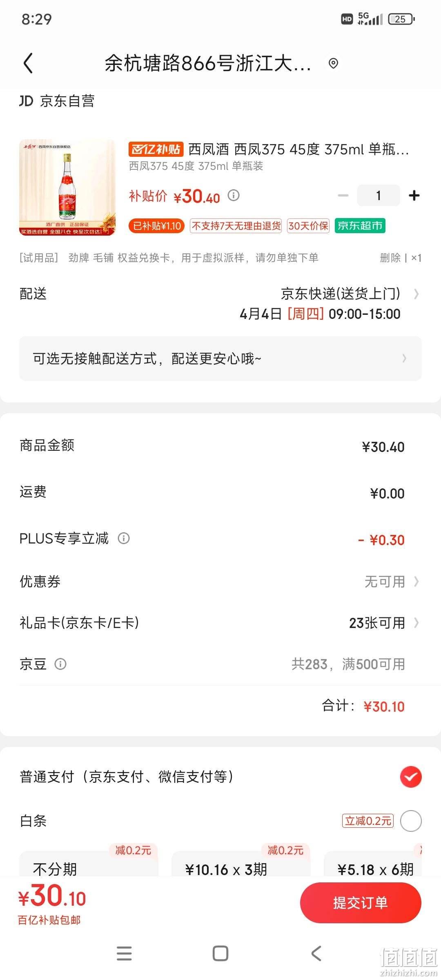This screenshot has height=980, width=441.
Task: Decrease quantity with the minus button
Action: pyautogui.click(x=343, y=196)
